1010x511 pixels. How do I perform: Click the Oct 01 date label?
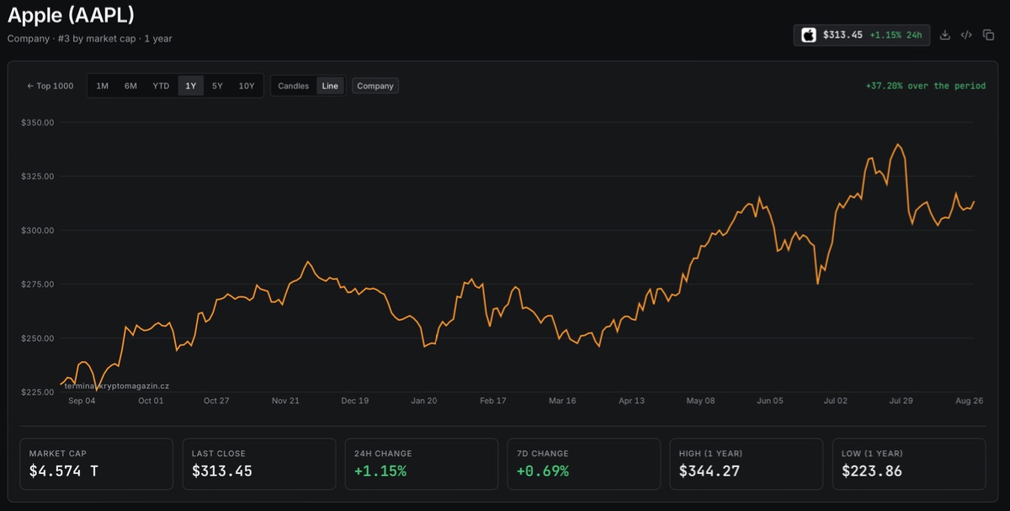(x=151, y=401)
